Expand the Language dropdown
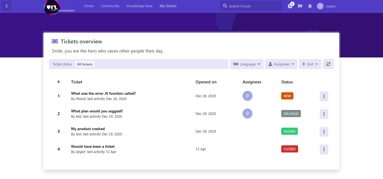Image resolution: width=383 pixels, height=179 pixels. (x=247, y=64)
